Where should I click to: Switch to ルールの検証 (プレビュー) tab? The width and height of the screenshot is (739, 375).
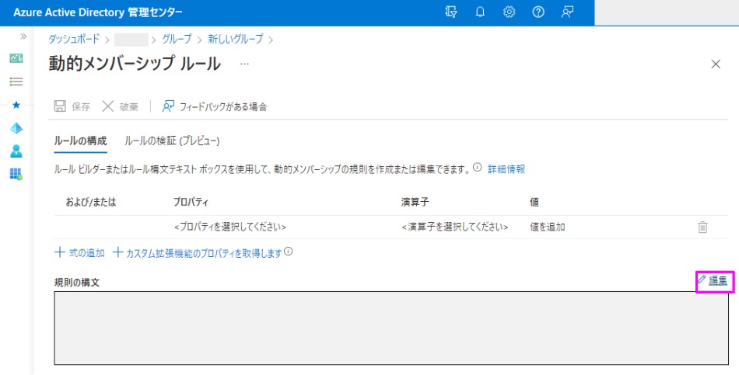click(x=172, y=141)
